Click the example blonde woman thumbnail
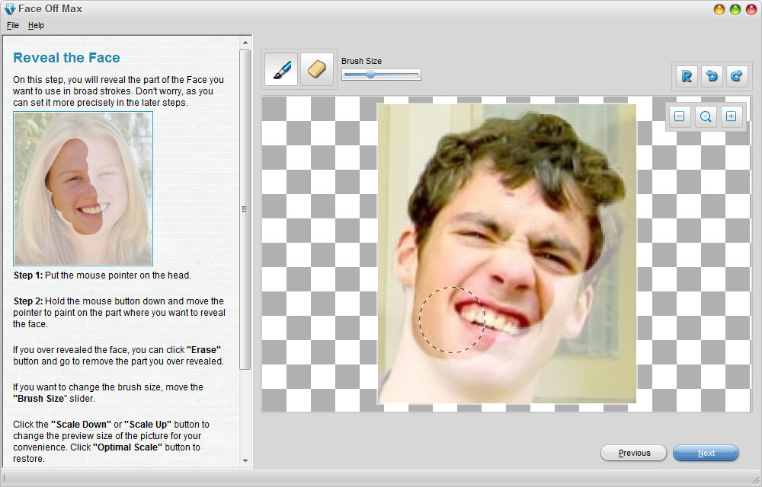 (x=83, y=189)
